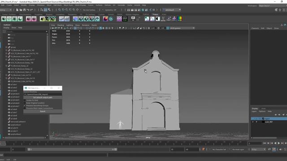
Task: Open the frame rate fps dropdown
Action: click(258, 149)
